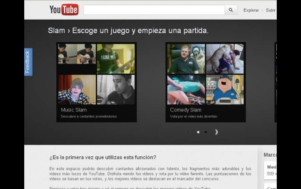This screenshot has height=189, width=301.
Task: Select the black-and-white man thumbnail
Action: pos(116,90)
